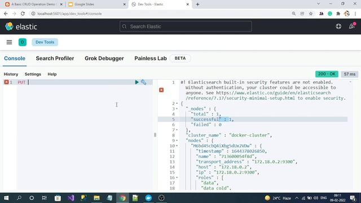The image size is (361, 203).
Task: Open Chrome from the taskbar
Action: [x=122, y=198]
